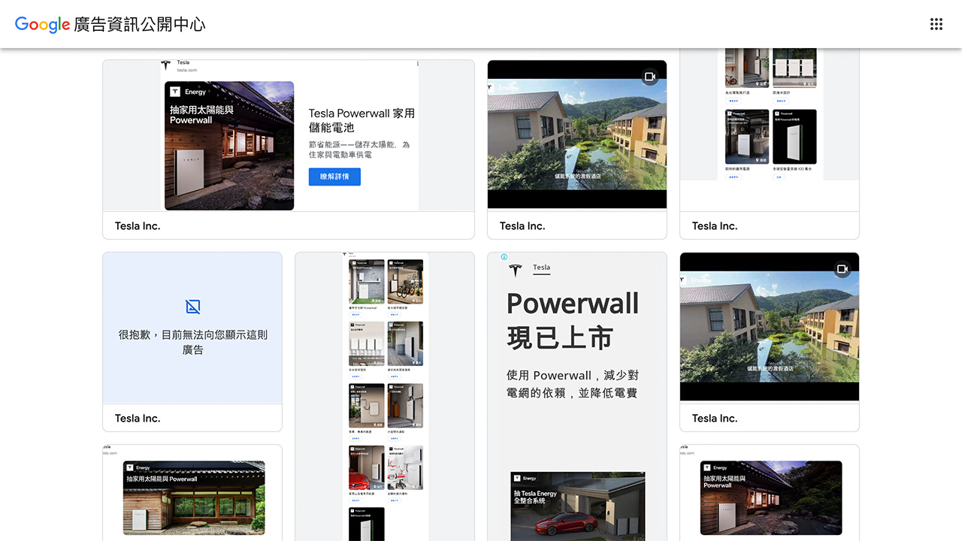Click Tesla Inc. label under unavailable ad card

[138, 418]
